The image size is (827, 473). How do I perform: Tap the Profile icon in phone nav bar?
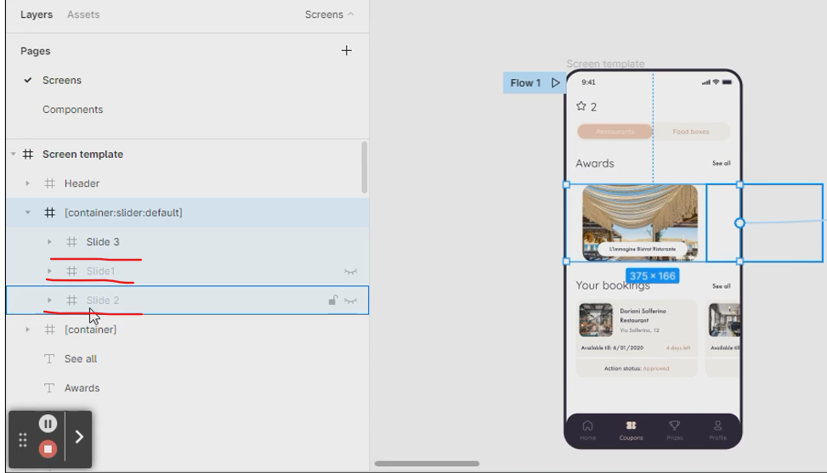pos(718,425)
